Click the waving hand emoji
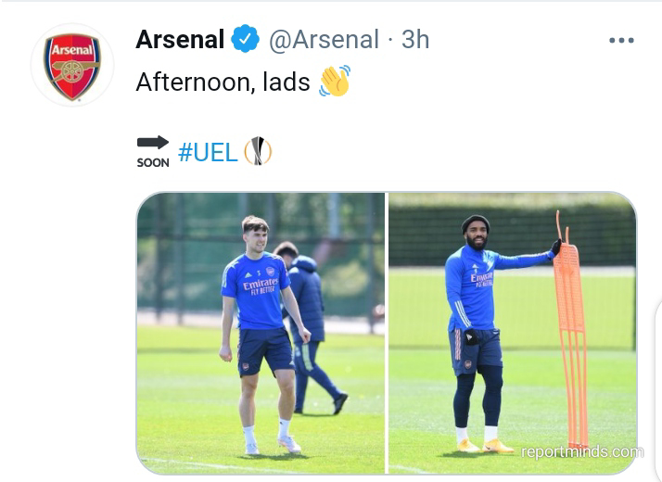This screenshot has height=482, width=662. tap(335, 82)
